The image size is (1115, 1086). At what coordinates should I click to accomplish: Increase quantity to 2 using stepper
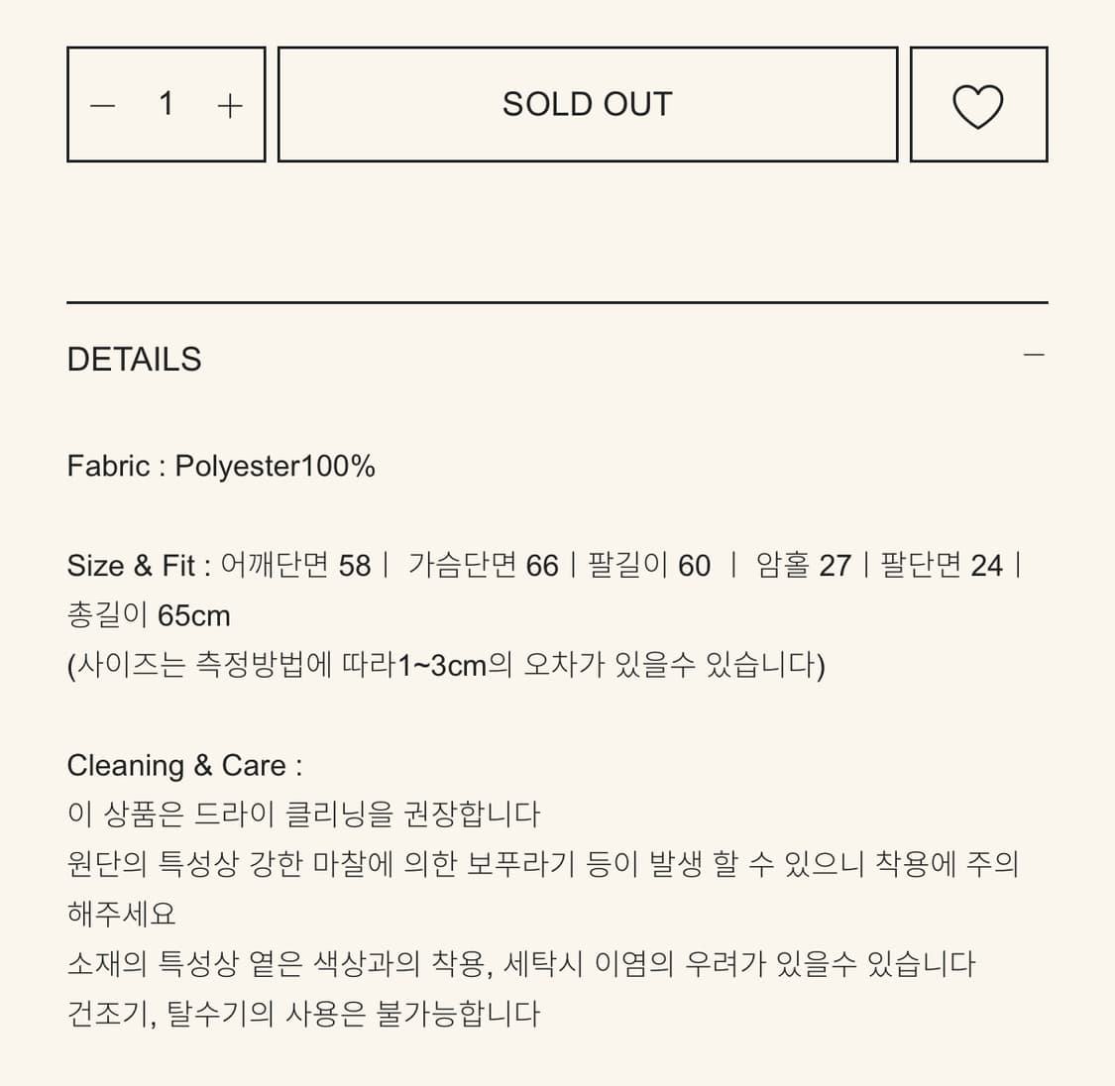tap(230, 104)
